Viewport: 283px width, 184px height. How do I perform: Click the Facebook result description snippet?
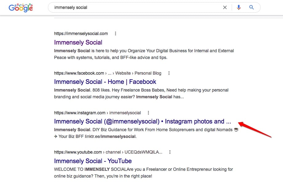point(141,93)
